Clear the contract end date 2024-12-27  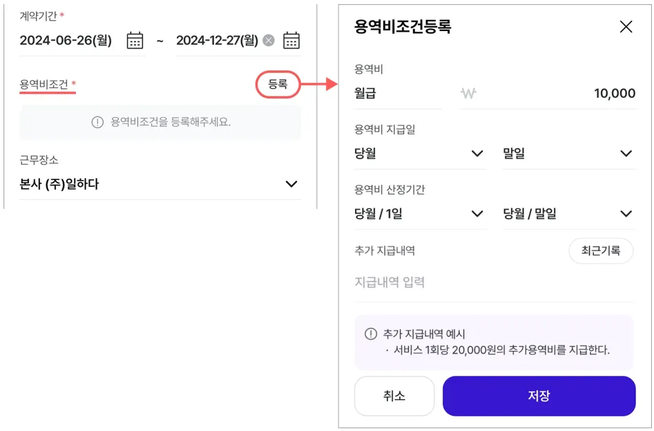coord(269,41)
